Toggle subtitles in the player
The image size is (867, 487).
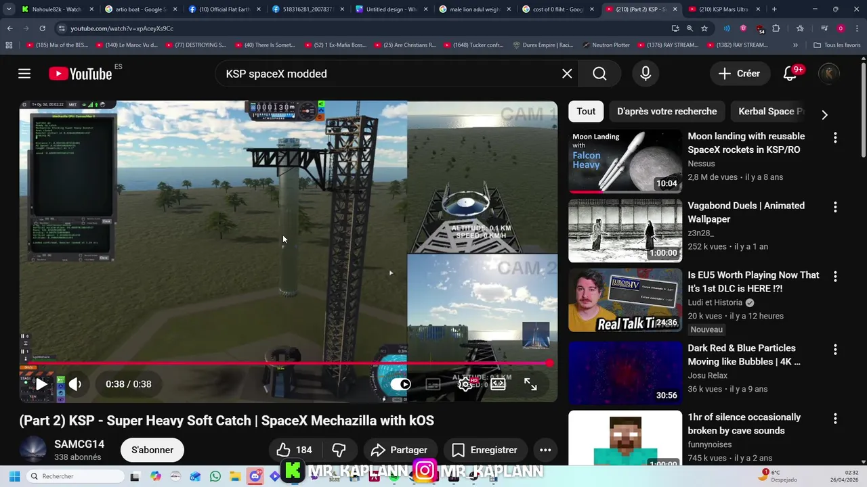pos(433,384)
